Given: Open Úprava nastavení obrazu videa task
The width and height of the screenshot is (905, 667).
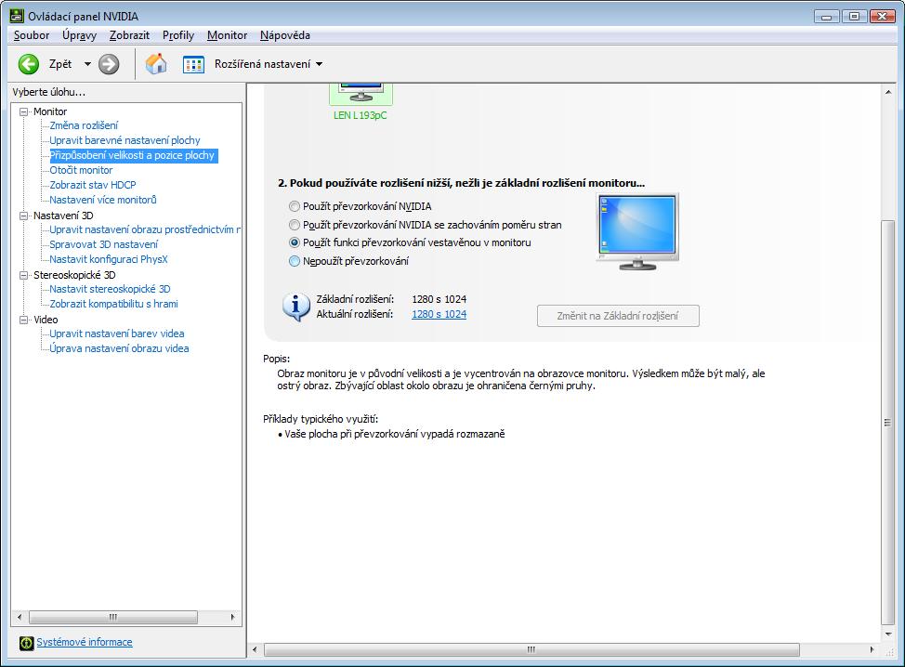Looking at the screenshot, I should point(119,348).
